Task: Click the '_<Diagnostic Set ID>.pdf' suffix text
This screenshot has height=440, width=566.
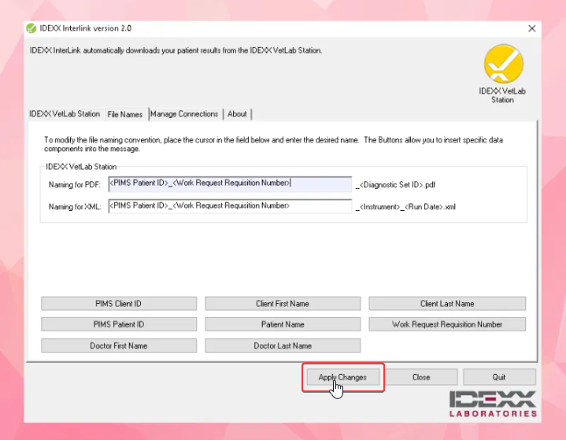Action: (x=396, y=185)
